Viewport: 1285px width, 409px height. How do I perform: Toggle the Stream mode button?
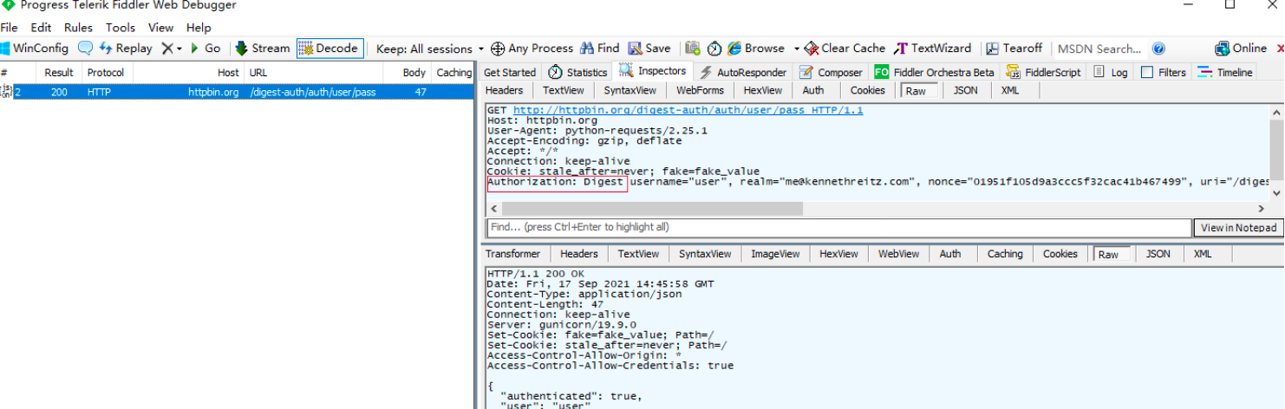[x=262, y=49]
